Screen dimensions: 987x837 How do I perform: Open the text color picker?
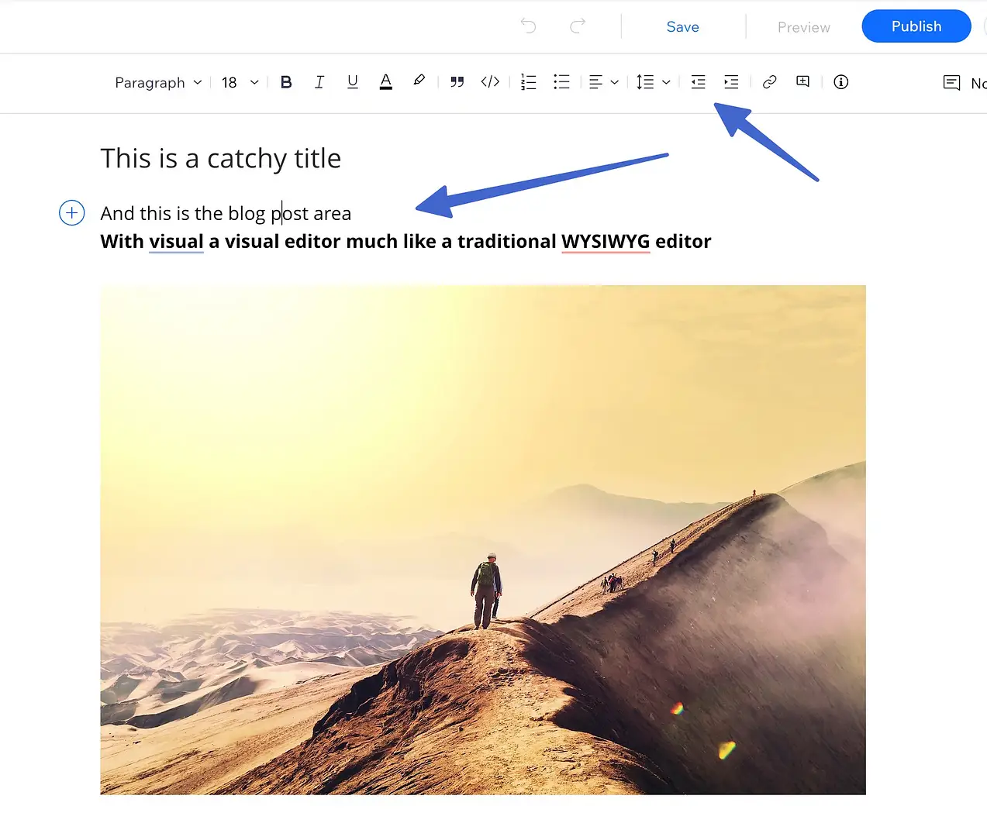point(385,82)
